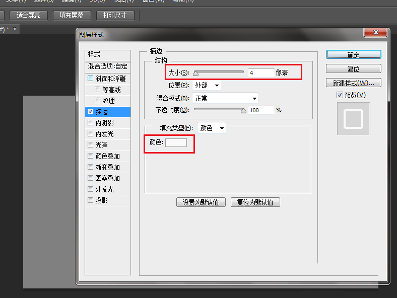Image resolution: width=397 pixels, height=298 pixels.
Task: Enable 图案叠加 checkbox
Action: click(x=90, y=178)
